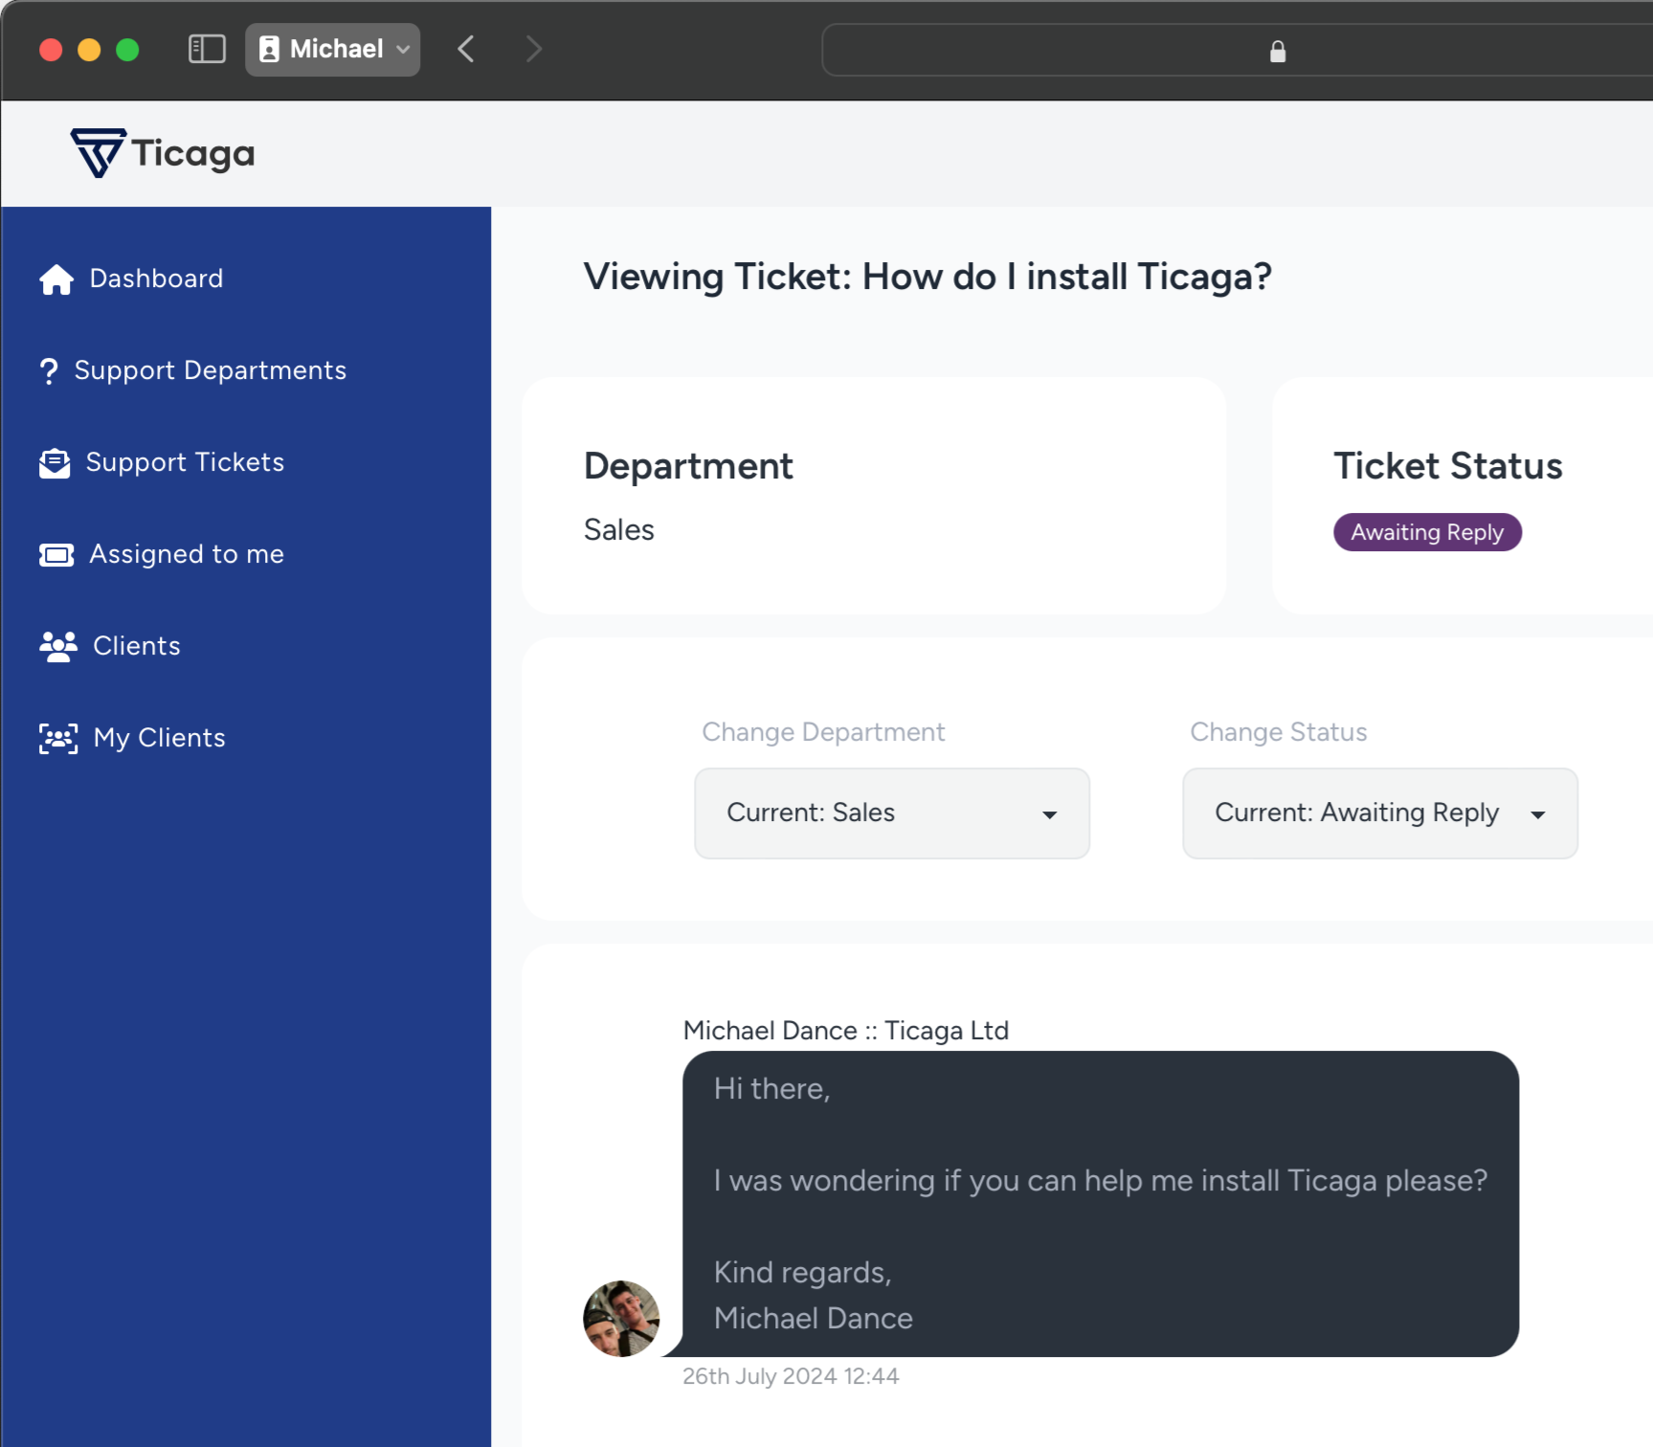Image resolution: width=1653 pixels, height=1447 pixels.
Task: Click the Ticaga logo
Action: [163, 153]
